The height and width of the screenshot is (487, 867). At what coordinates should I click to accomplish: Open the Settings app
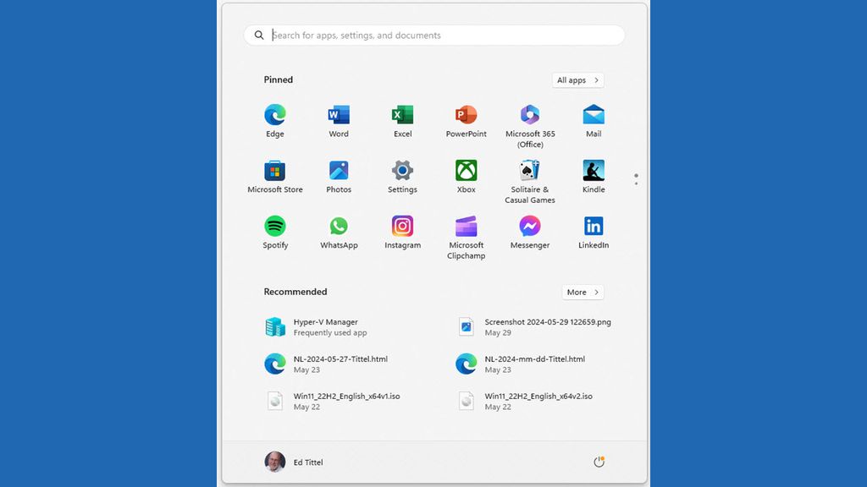[x=401, y=172]
